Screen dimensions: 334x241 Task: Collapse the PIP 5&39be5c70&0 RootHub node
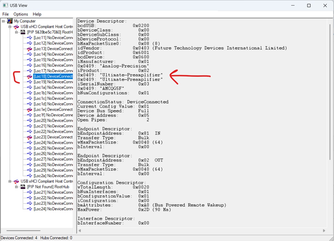[16, 32]
